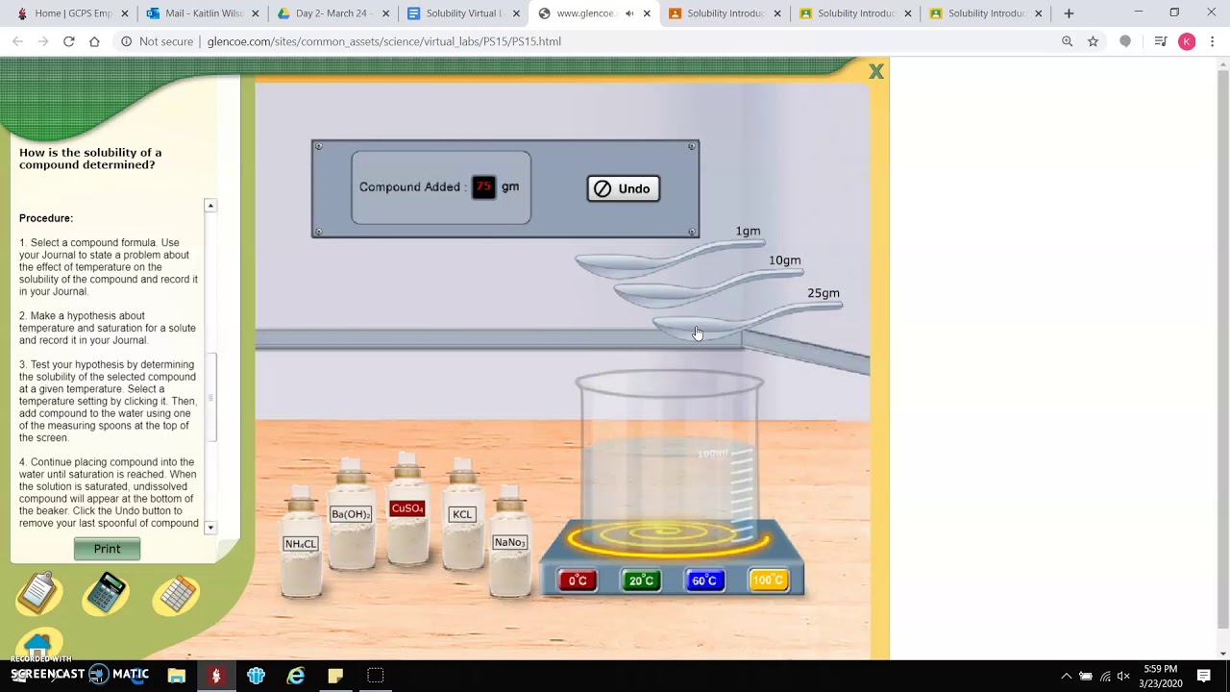Set temperature to 100°C
The image size is (1230, 692).
click(768, 581)
